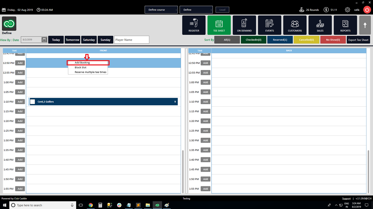
Task: Click the Today button
Action: point(56,40)
